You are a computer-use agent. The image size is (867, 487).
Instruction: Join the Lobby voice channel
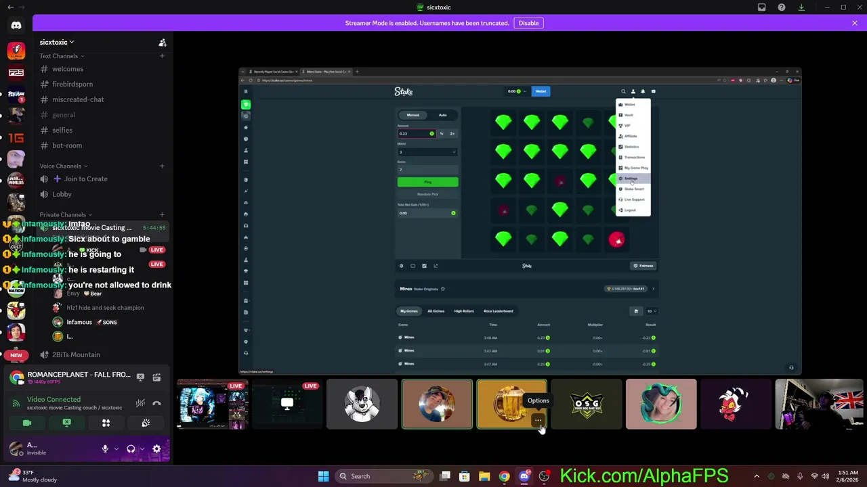coord(62,194)
